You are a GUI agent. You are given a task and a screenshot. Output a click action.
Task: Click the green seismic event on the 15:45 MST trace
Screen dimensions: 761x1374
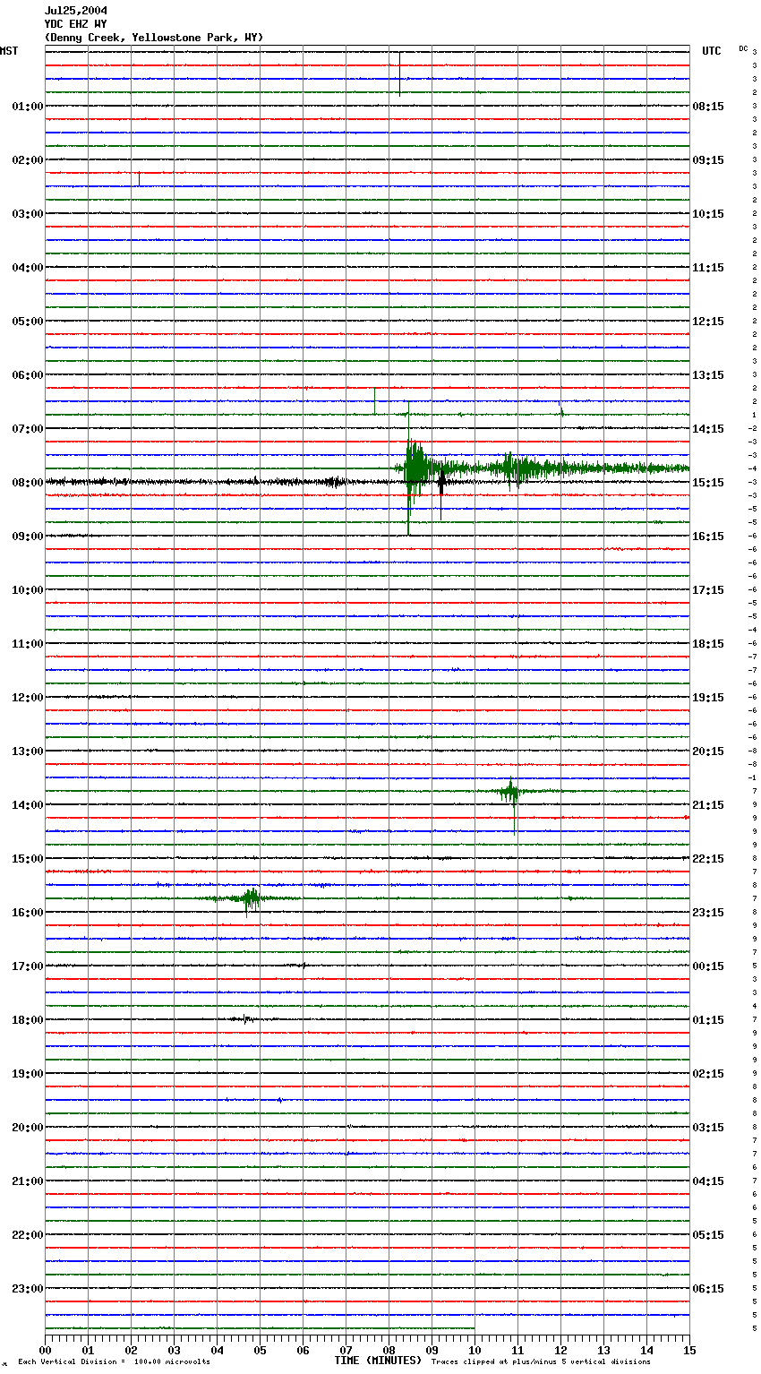click(x=252, y=898)
